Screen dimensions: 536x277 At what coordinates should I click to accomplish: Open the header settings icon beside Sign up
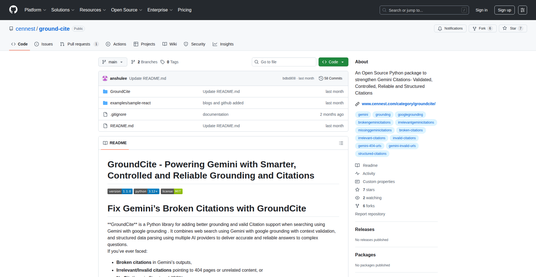(522, 10)
